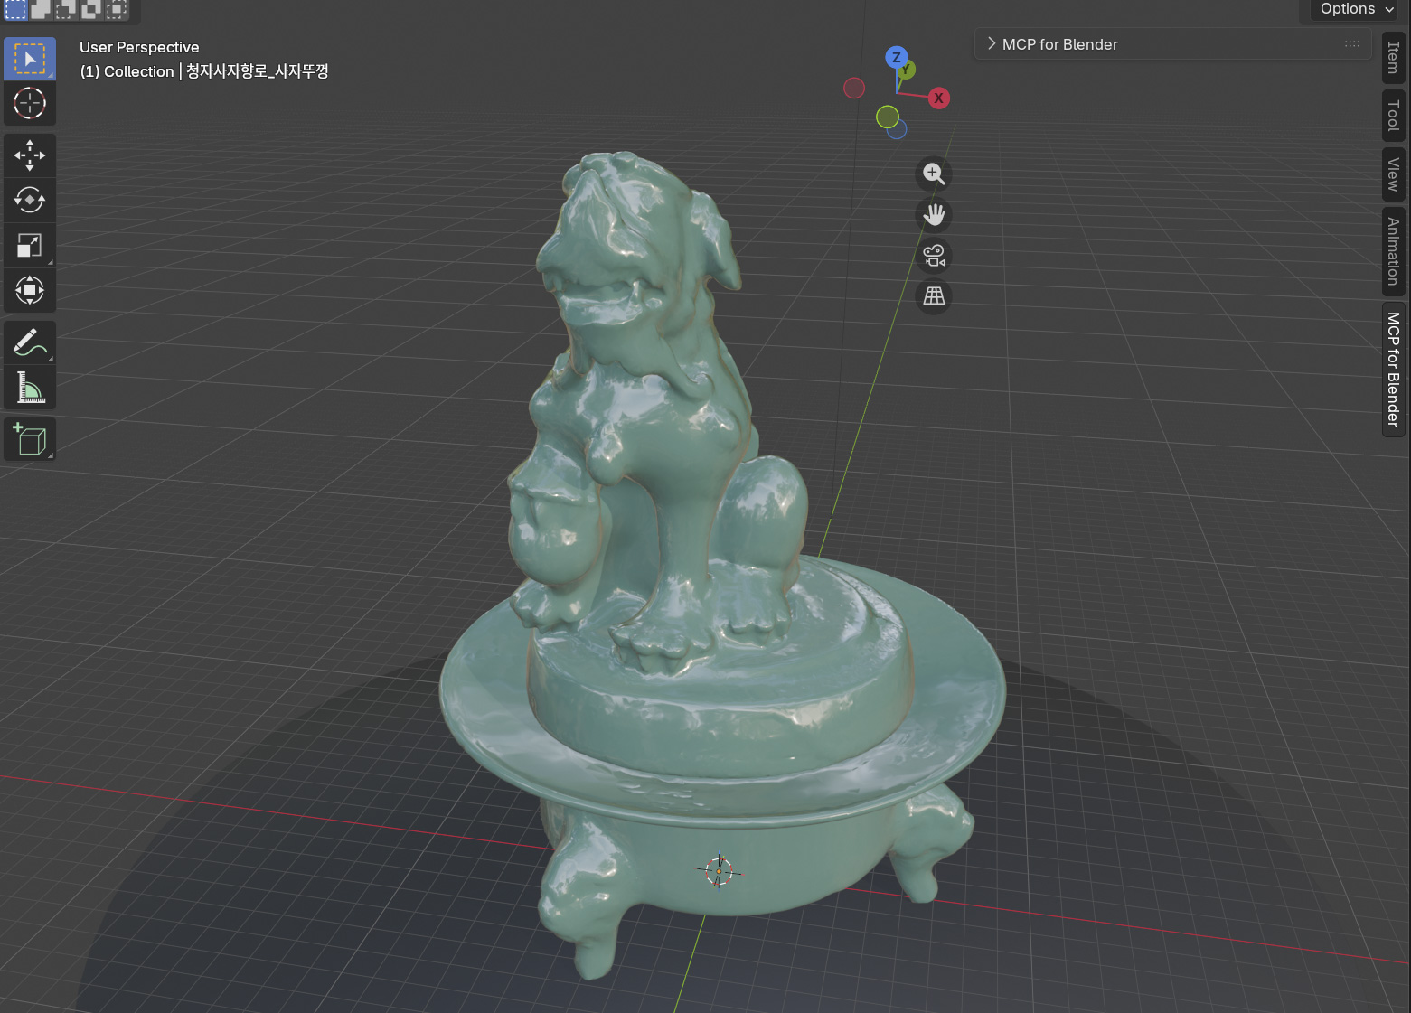Switch between perspective and orthographic view
1411x1013 pixels.
[934, 296]
